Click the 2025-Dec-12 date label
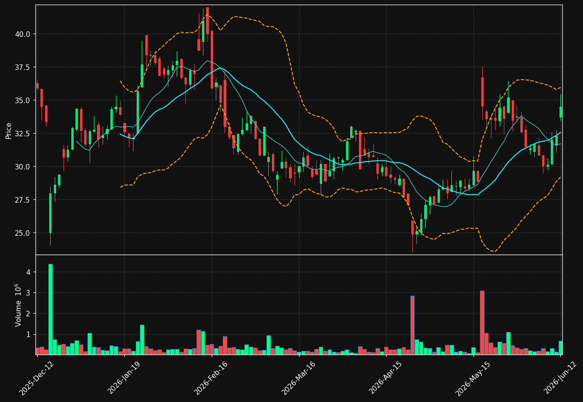Image resolution: width=583 pixels, height=402 pixels. [36, 378]
